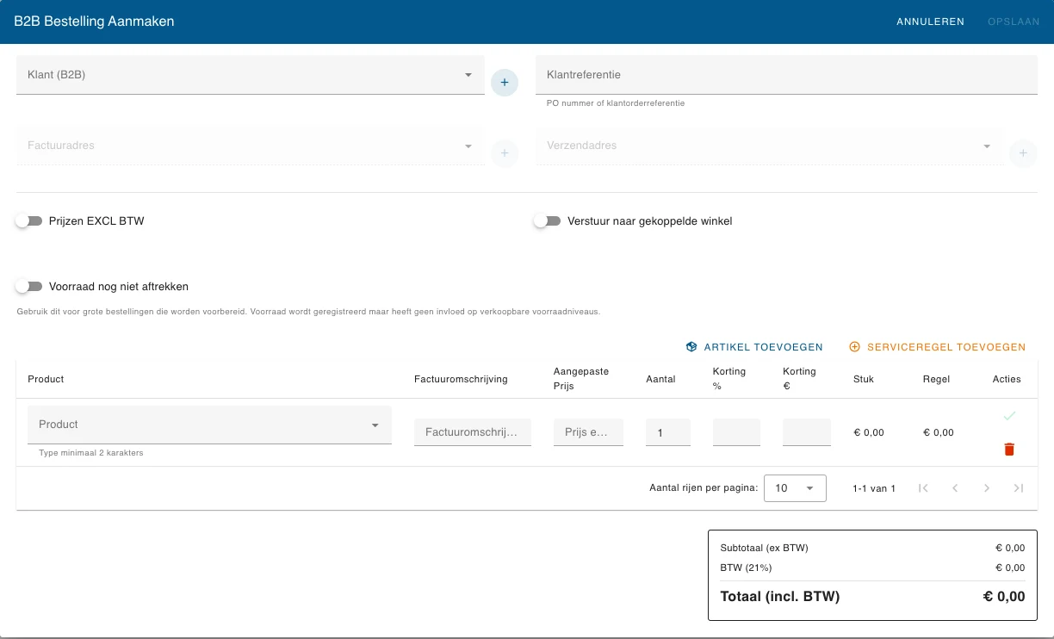The height and width of the screenshot is (639, 1054).
Task: Go to next page using the arrow
Action: (x=987, y=488)
